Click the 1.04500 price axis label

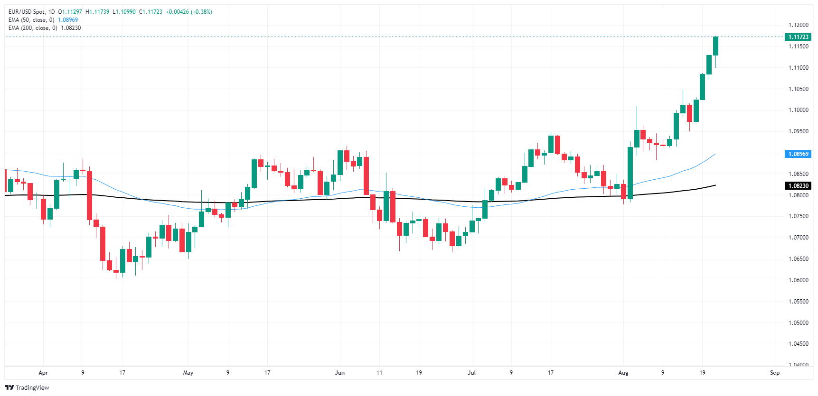[798, 344]
